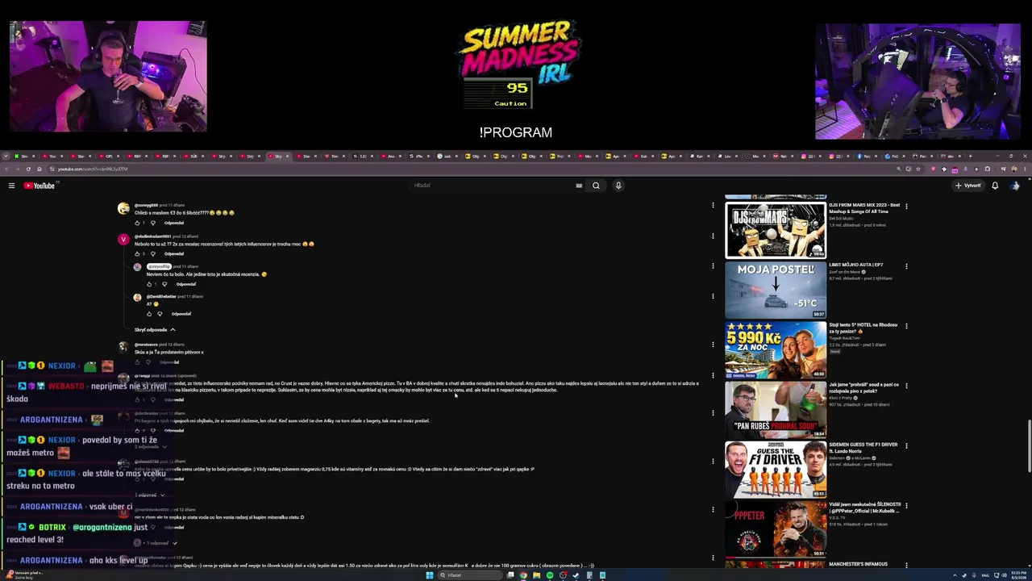The image size is (1032, 581).
Task: Open the Windows Start menu
Action: (430, 575)
